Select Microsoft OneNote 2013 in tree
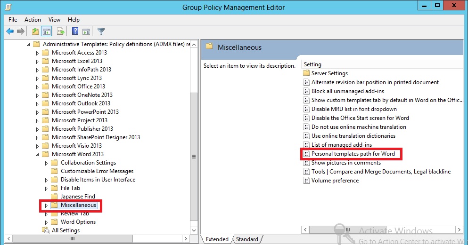The height and width of the screenshot is (245, 468). point(82,95)
